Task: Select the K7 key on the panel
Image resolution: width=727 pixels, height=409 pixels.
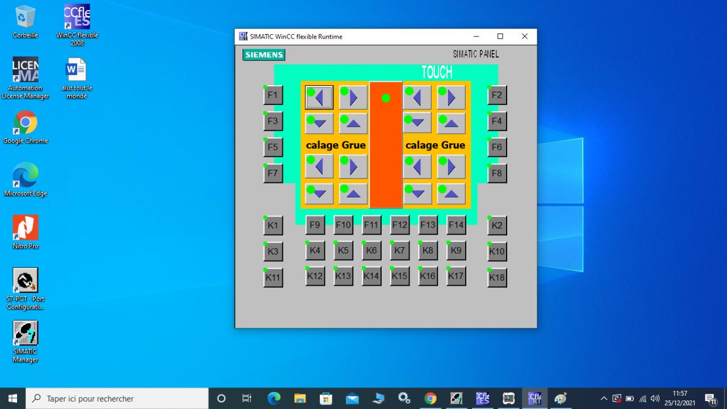Action: (400, 251)
